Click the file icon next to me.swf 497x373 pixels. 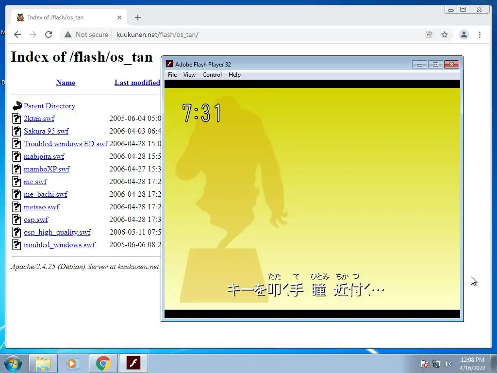pos(17,182)
